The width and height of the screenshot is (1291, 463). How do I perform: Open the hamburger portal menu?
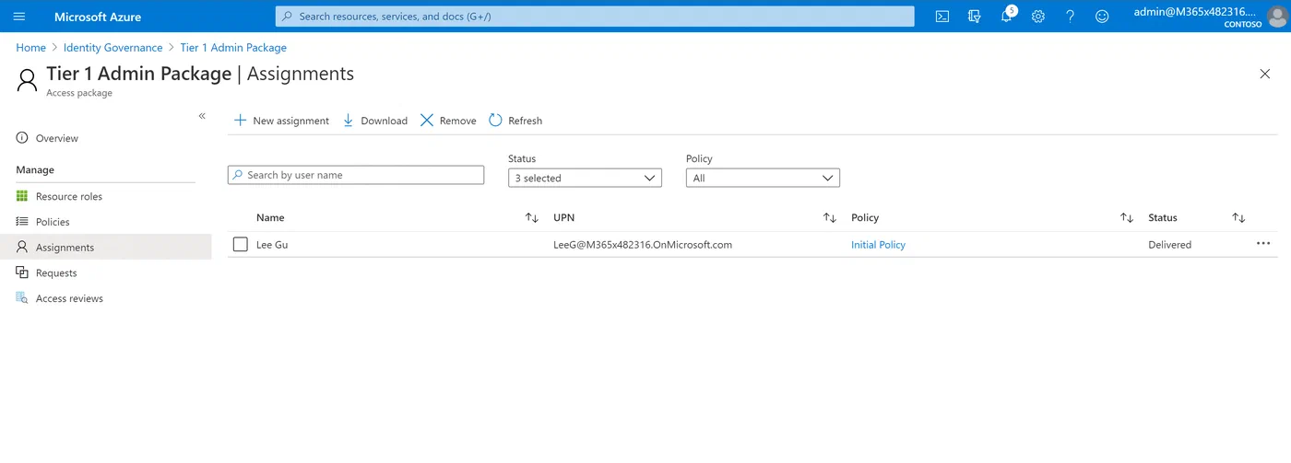tap(19, 17)
